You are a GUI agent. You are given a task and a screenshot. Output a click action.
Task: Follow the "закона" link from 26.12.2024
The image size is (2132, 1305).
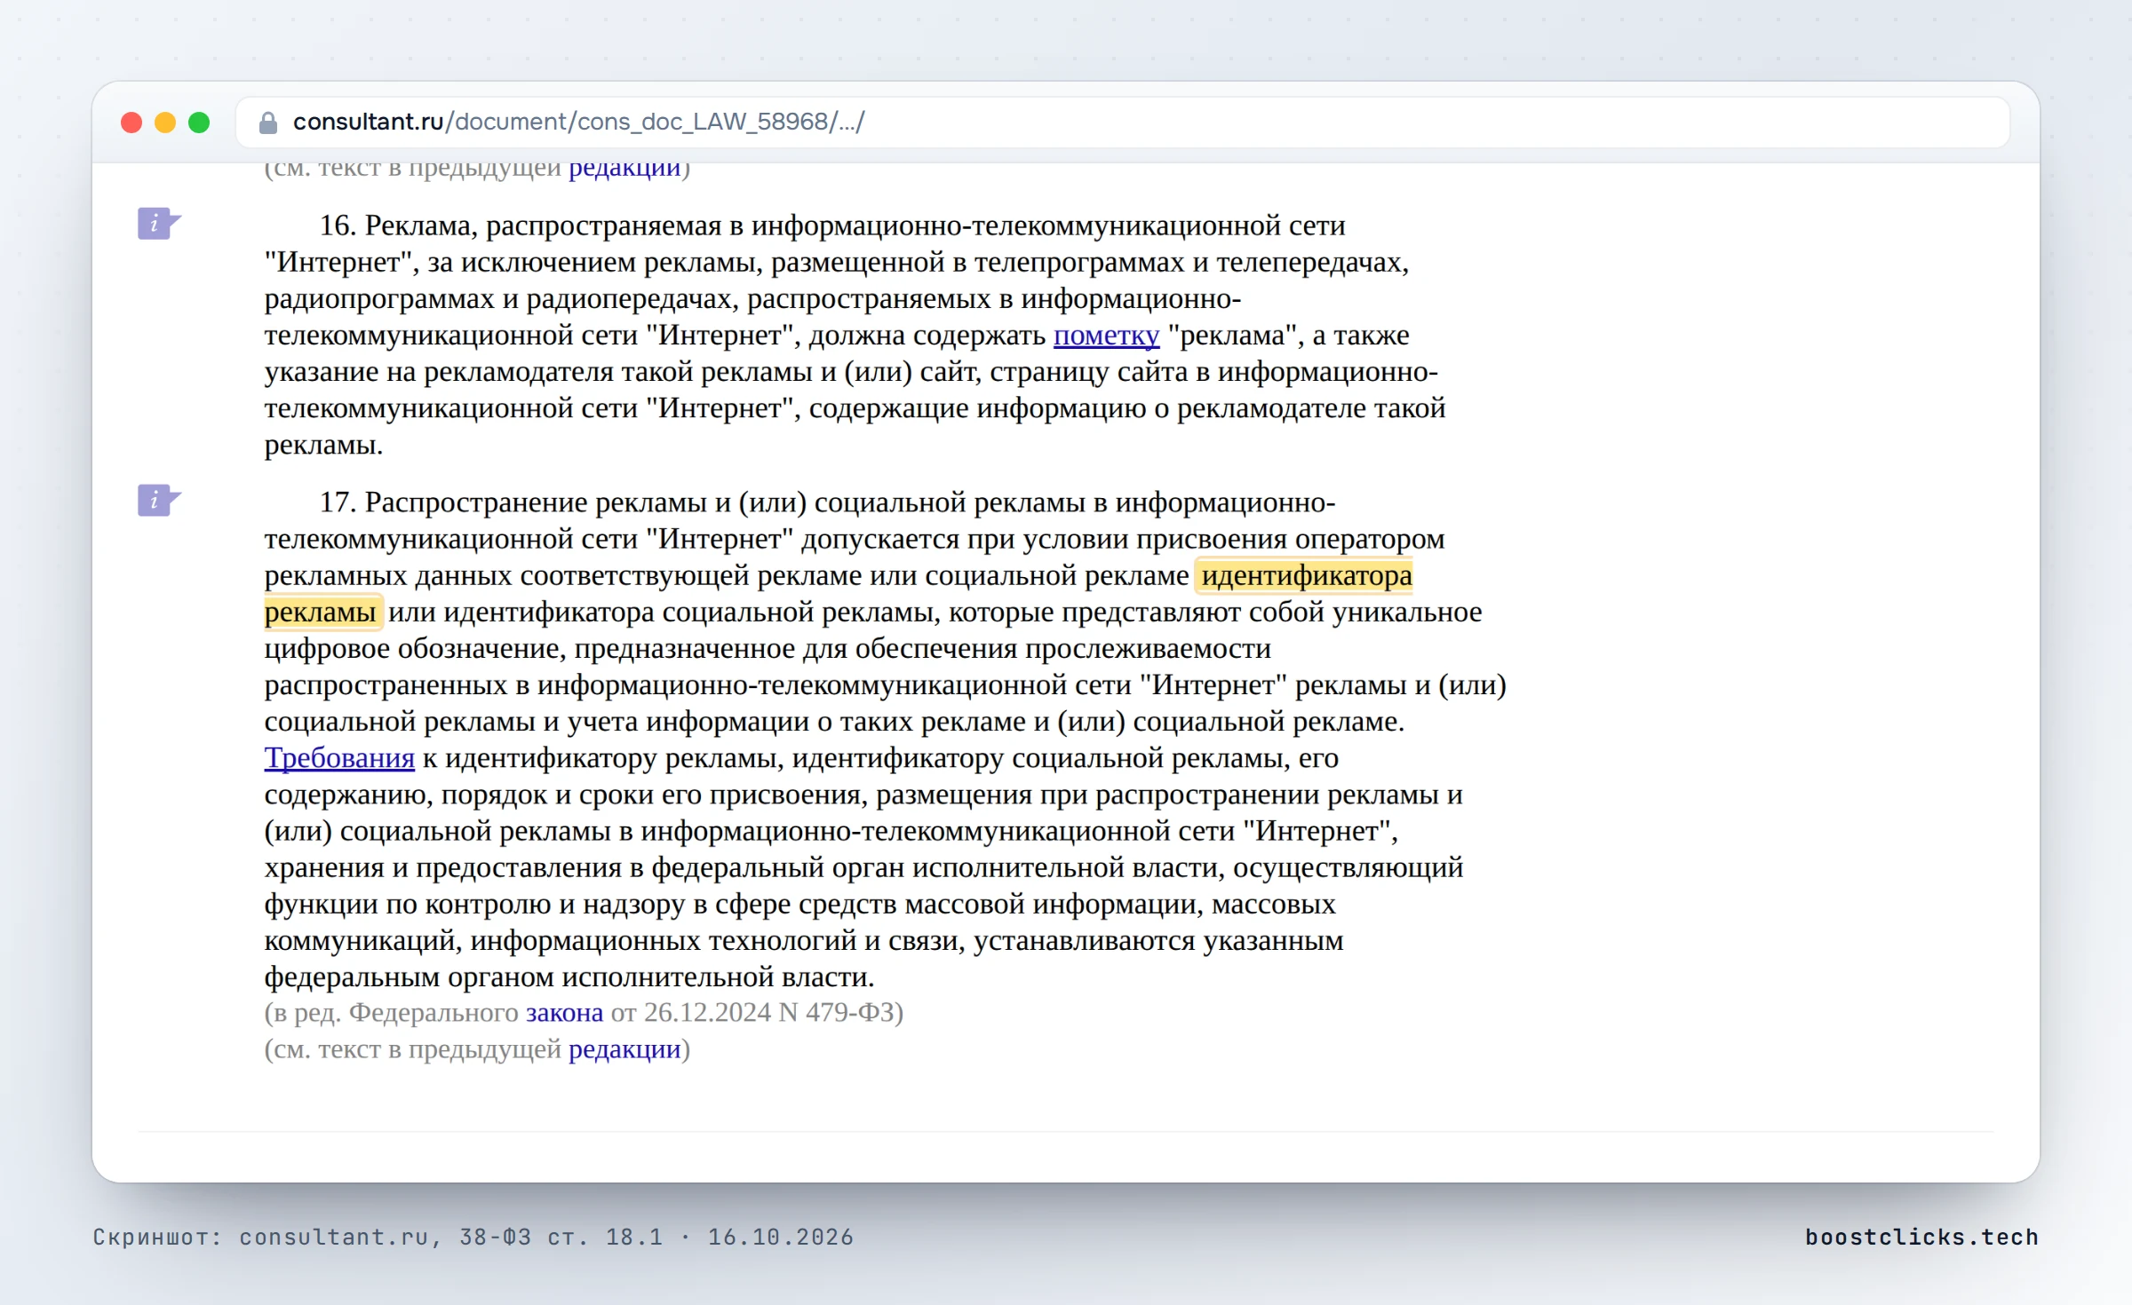coord(564,1013)
